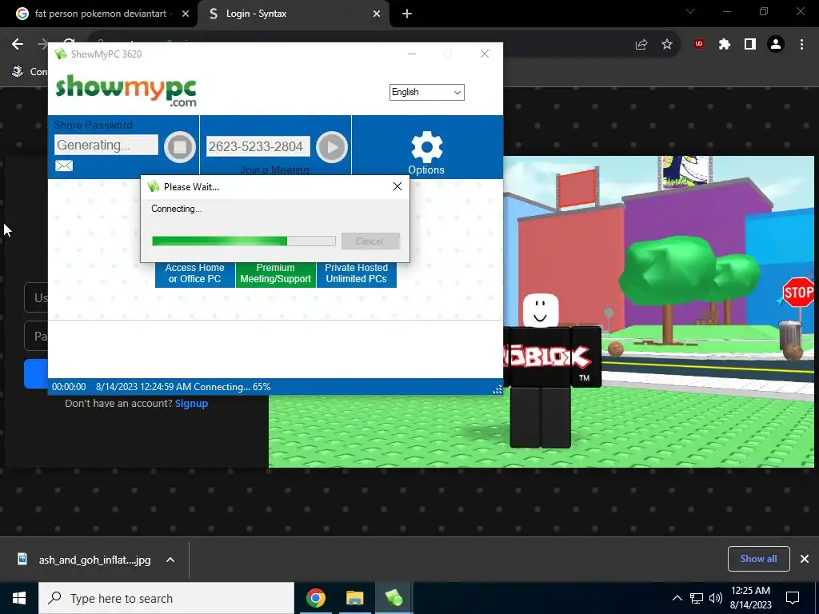Open the Chrome extensions puzzle icon
This screenshot has width=819, height=614.
[x=725, y=45]
